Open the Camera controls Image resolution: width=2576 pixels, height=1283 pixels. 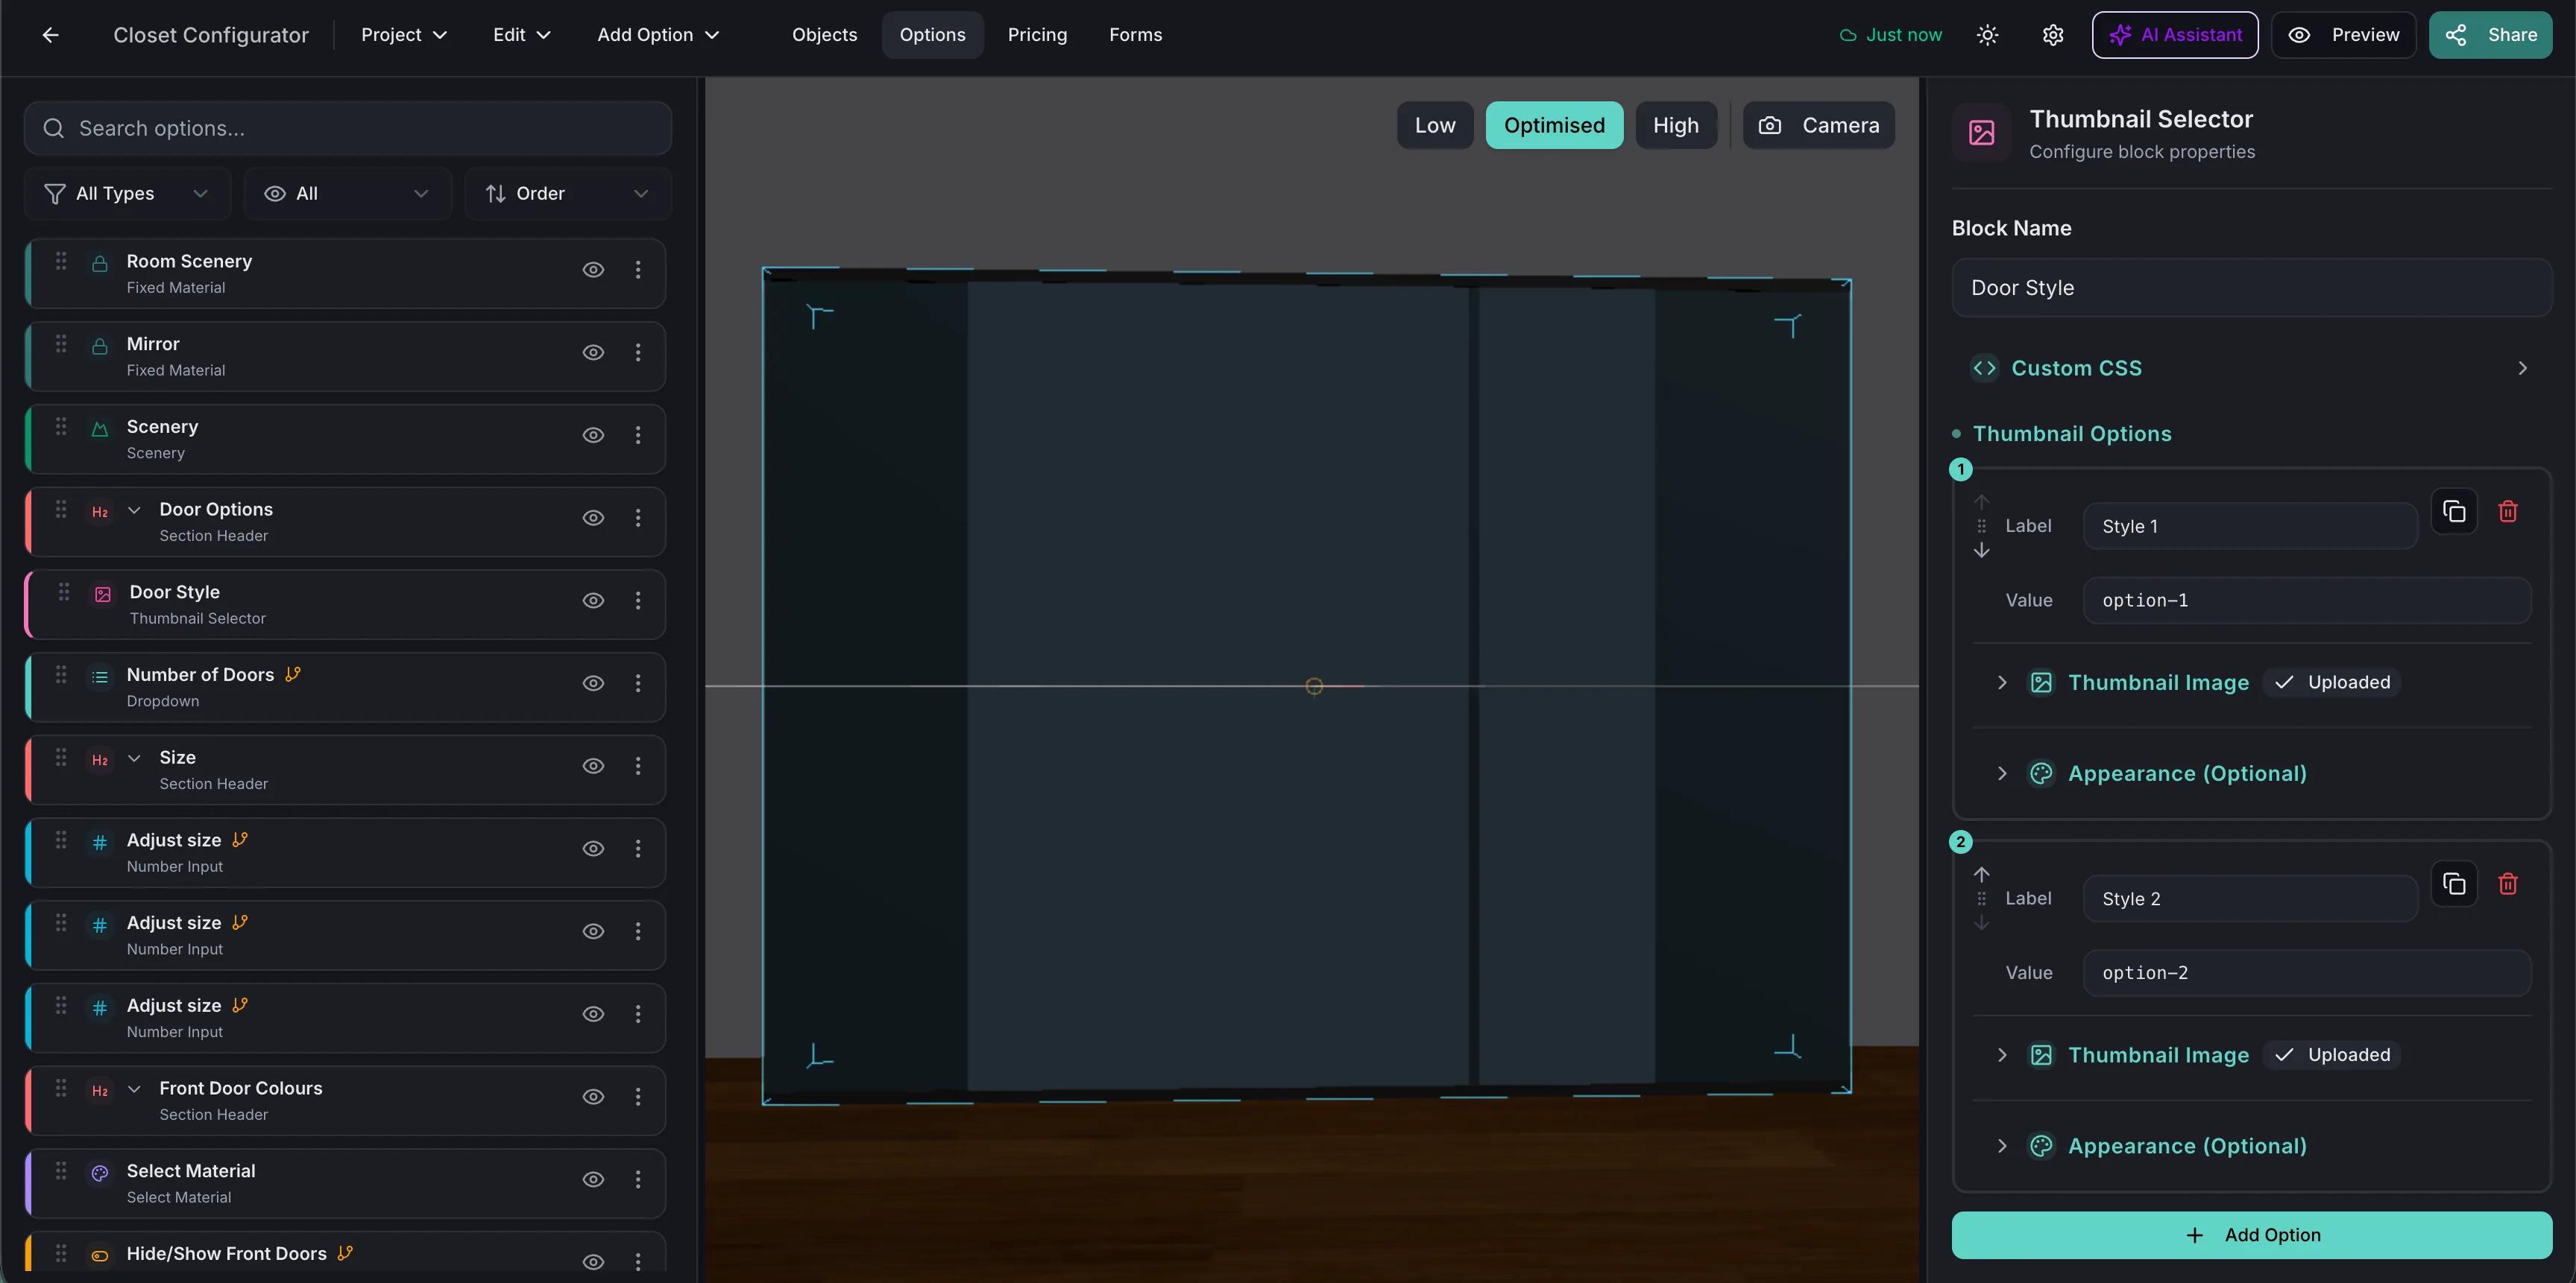(1818, 126)
